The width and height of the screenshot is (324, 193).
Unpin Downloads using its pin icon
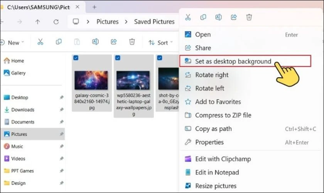62,109
